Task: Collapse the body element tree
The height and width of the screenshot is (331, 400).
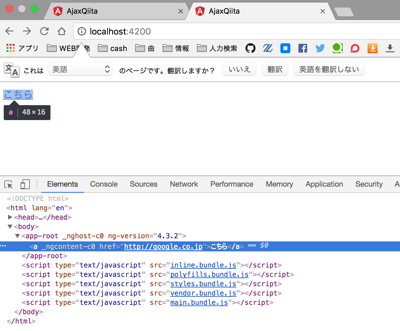Action: pyautogui.click(x=10, y=226)
